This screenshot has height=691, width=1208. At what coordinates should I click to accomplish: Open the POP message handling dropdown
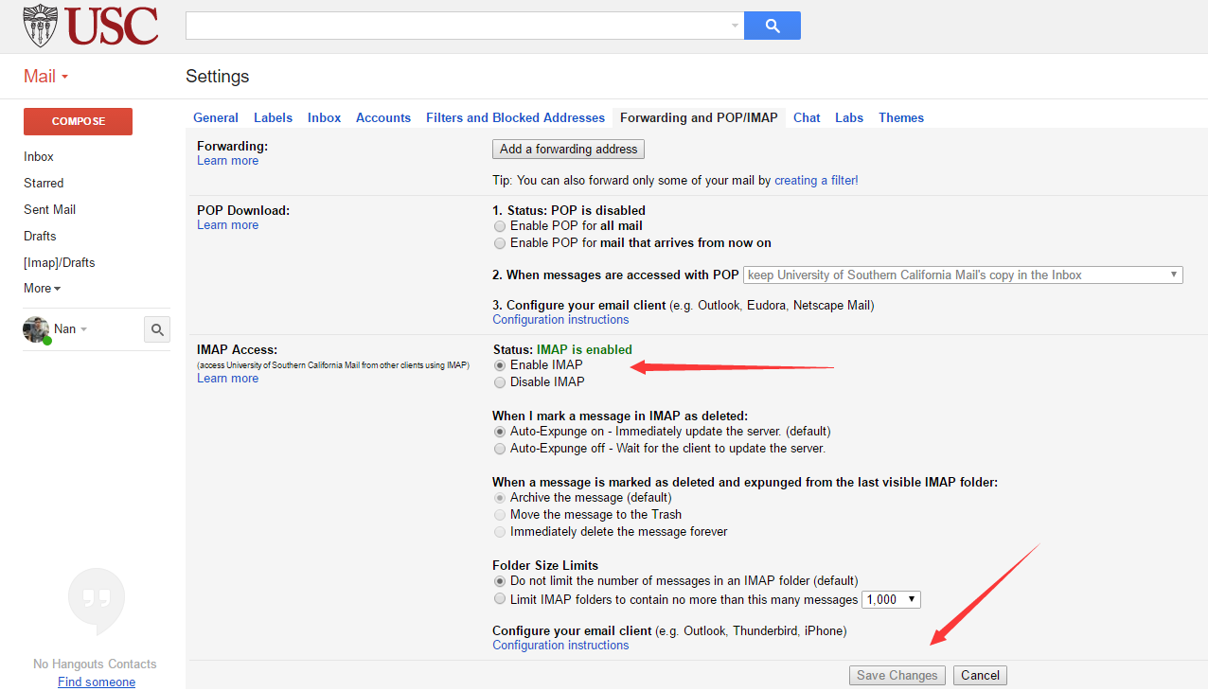tap(963, 275)
